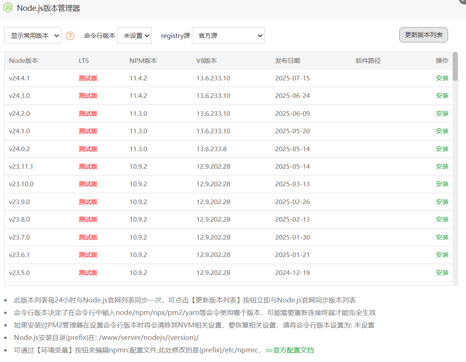This screenshot has height=362, width=466.
Task: Select the v24.4.1 version cell
Action: (19, 78)
